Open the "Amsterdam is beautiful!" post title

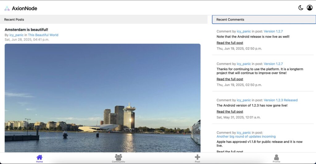point(26,30)
